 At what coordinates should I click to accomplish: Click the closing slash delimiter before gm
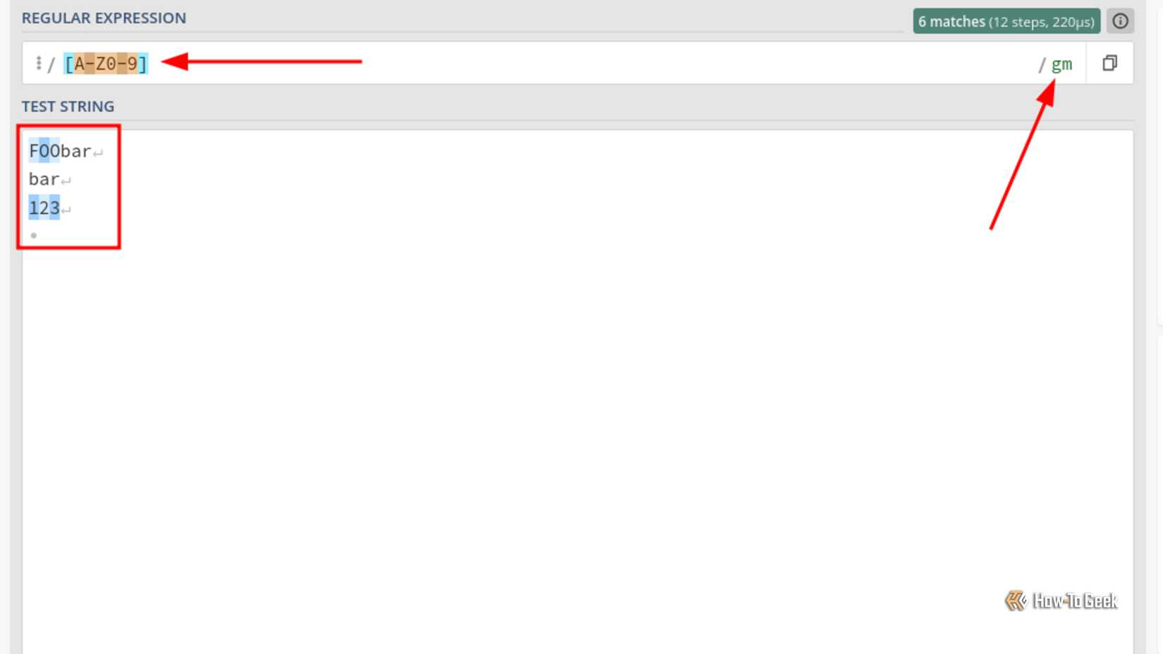click(1042, 65)
